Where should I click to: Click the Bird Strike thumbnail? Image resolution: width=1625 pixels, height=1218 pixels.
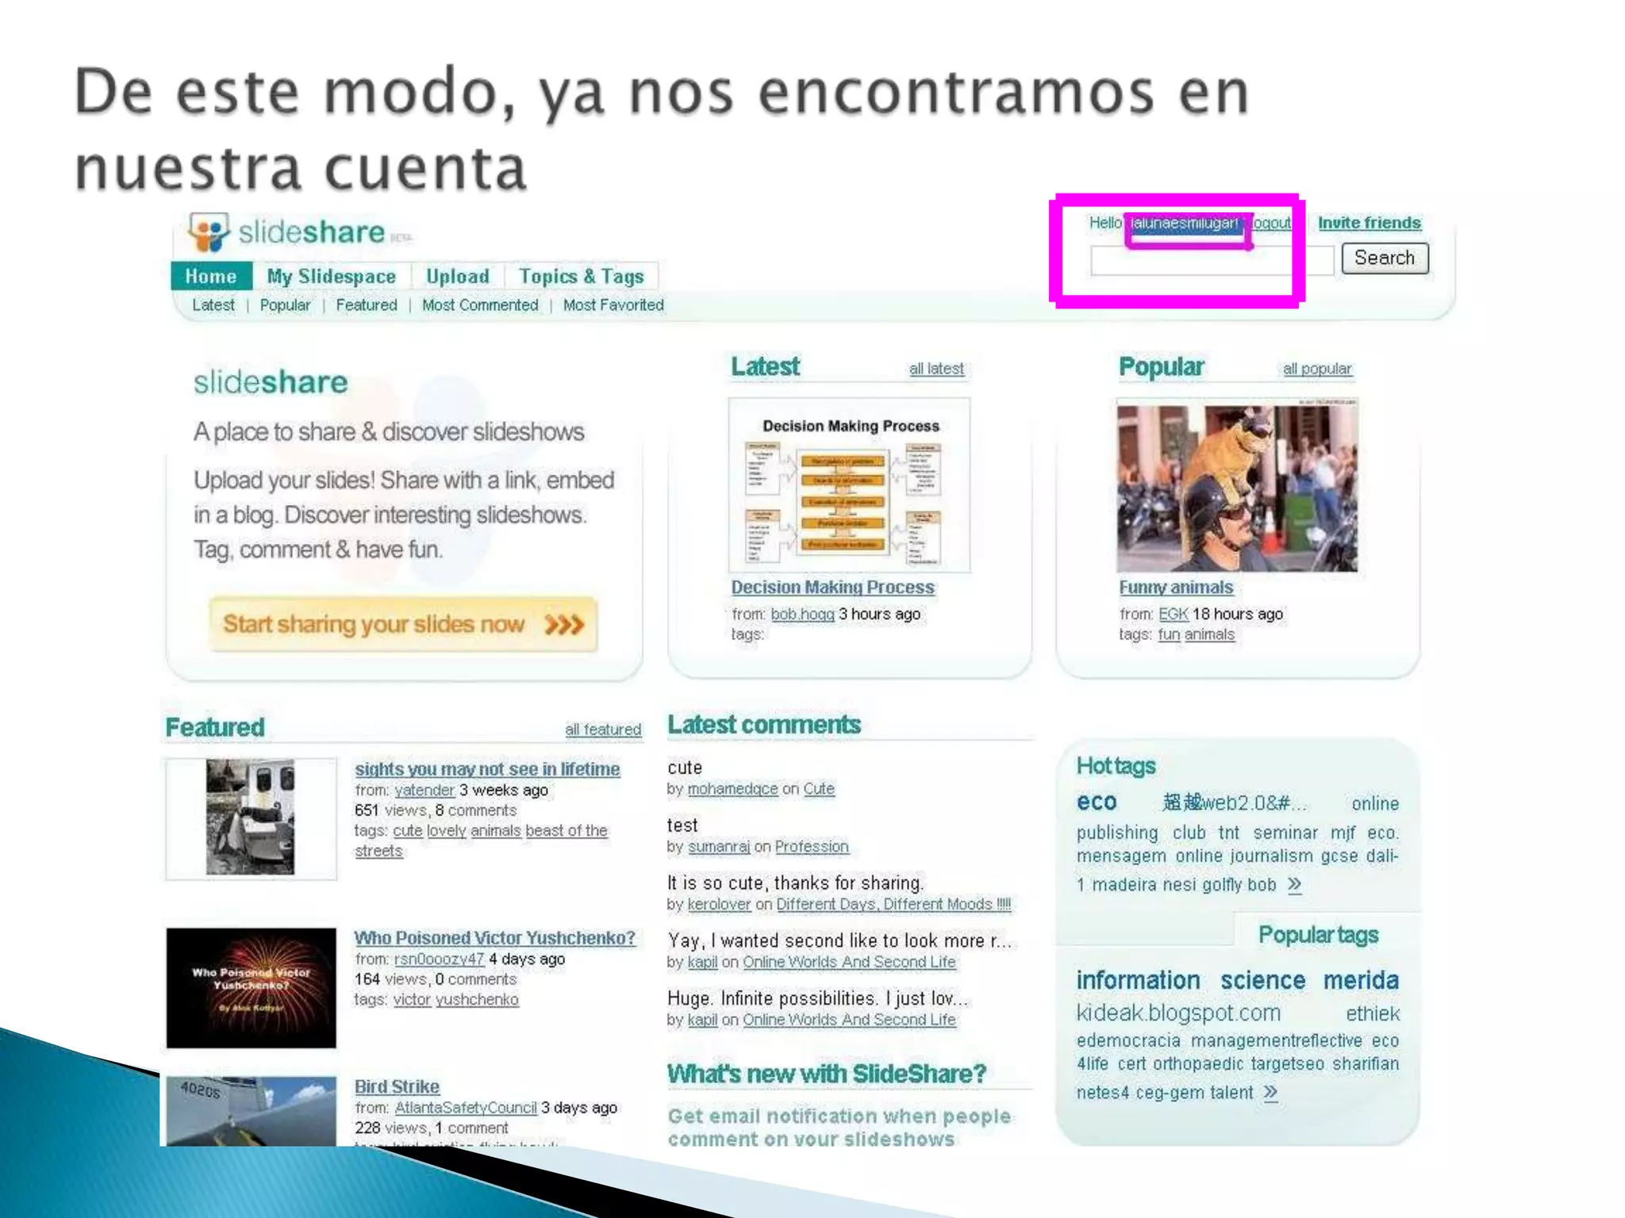click(x=251, y=1111)
